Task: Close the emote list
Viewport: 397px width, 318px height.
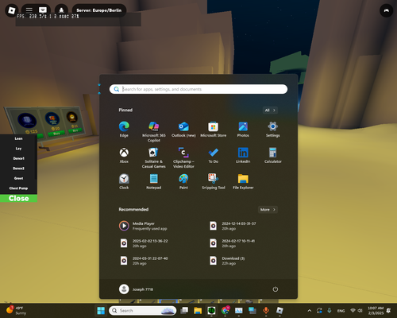Action: 18,199
